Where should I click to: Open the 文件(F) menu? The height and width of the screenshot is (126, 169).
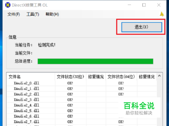pyautogui.click(x=14, y=14)
